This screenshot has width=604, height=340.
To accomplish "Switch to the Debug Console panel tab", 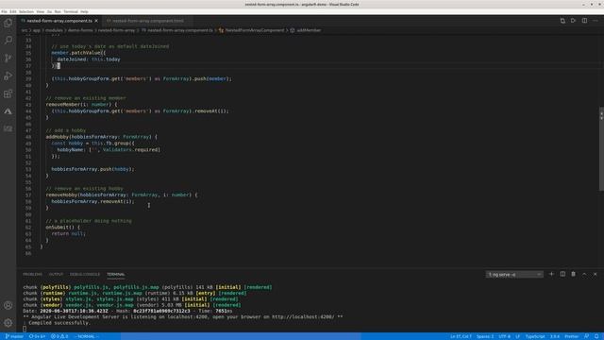I will point(85,275).
